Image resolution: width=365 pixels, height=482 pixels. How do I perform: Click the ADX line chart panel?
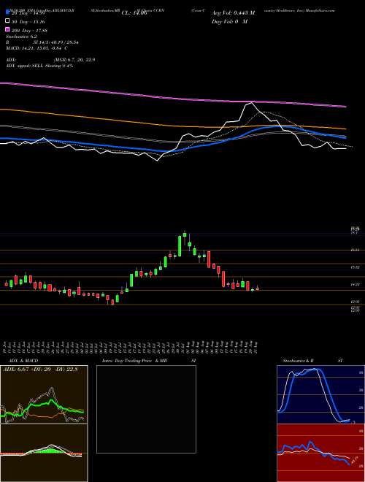(x=44, y=394)
